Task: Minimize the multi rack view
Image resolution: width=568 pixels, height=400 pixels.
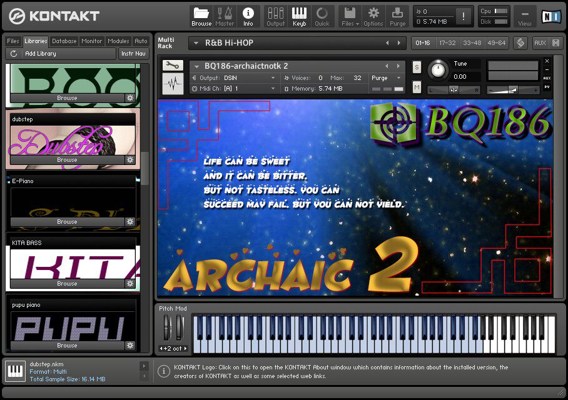Action: 555,42
